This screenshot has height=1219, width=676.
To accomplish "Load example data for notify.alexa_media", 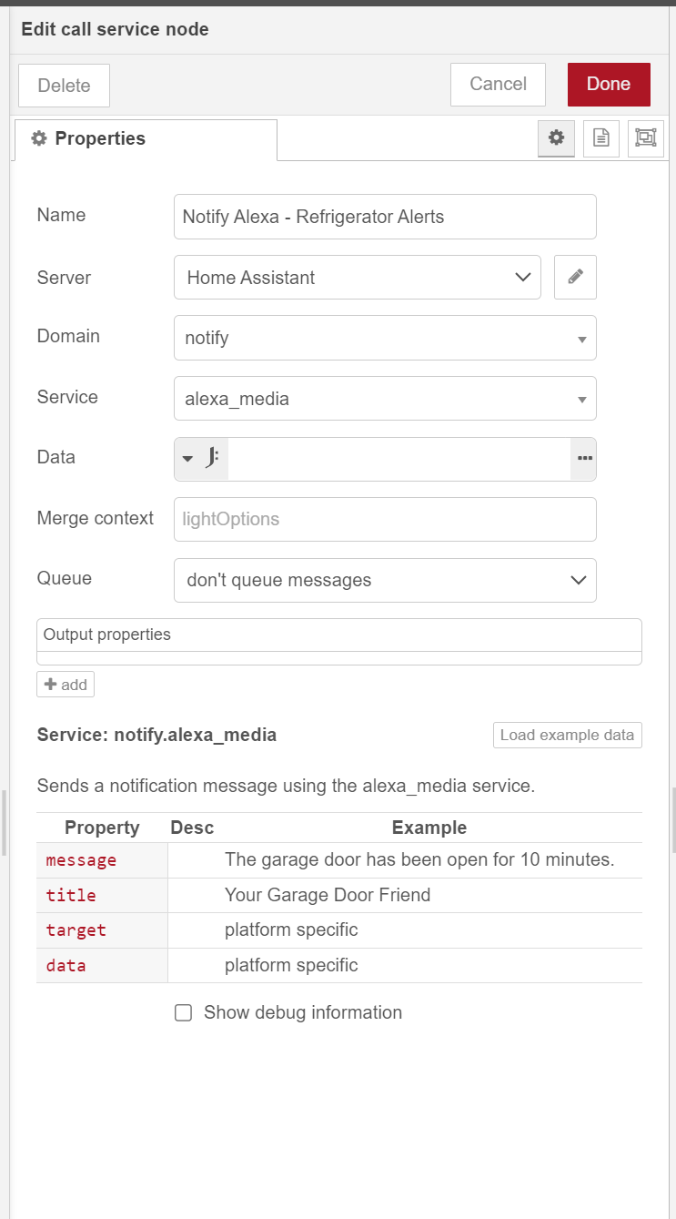I will click(x=567, y=735).
